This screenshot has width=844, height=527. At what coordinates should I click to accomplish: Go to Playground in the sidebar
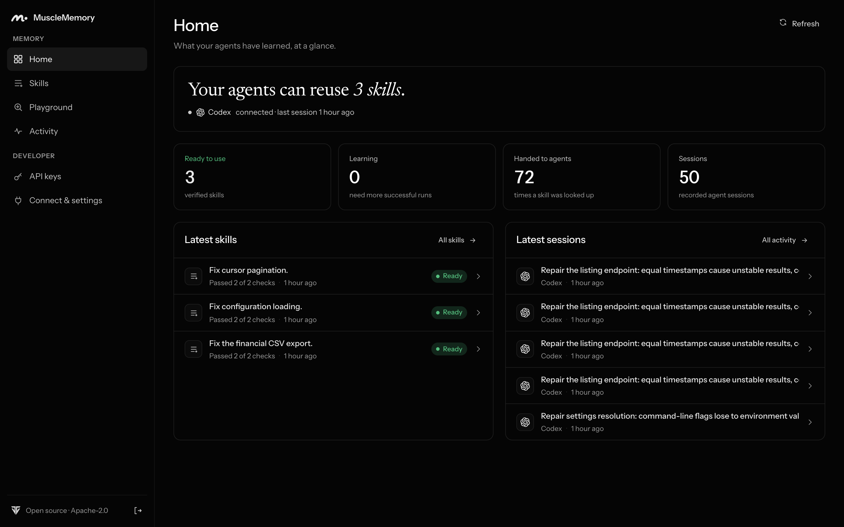[x=77, y=107]
